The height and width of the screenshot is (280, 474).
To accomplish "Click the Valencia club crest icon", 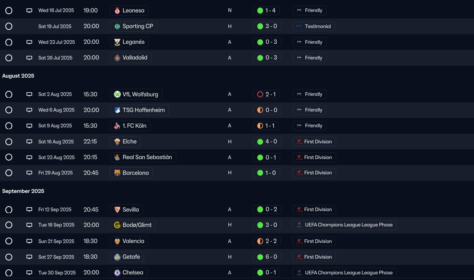I will (117, 241).
